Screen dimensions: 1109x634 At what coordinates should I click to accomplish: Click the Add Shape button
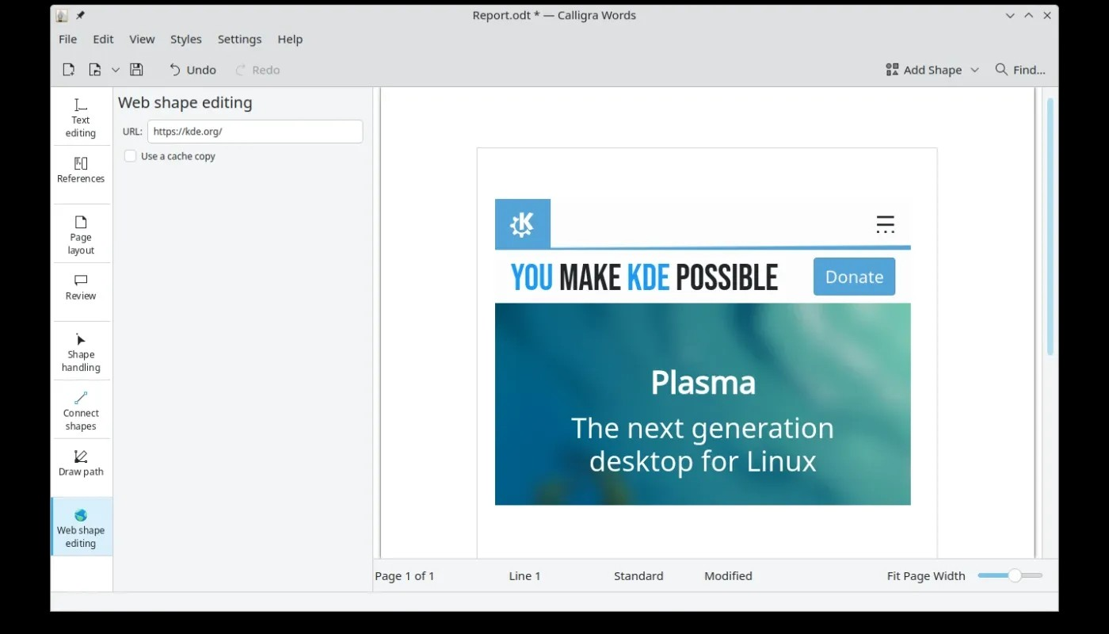coord(924,70)
